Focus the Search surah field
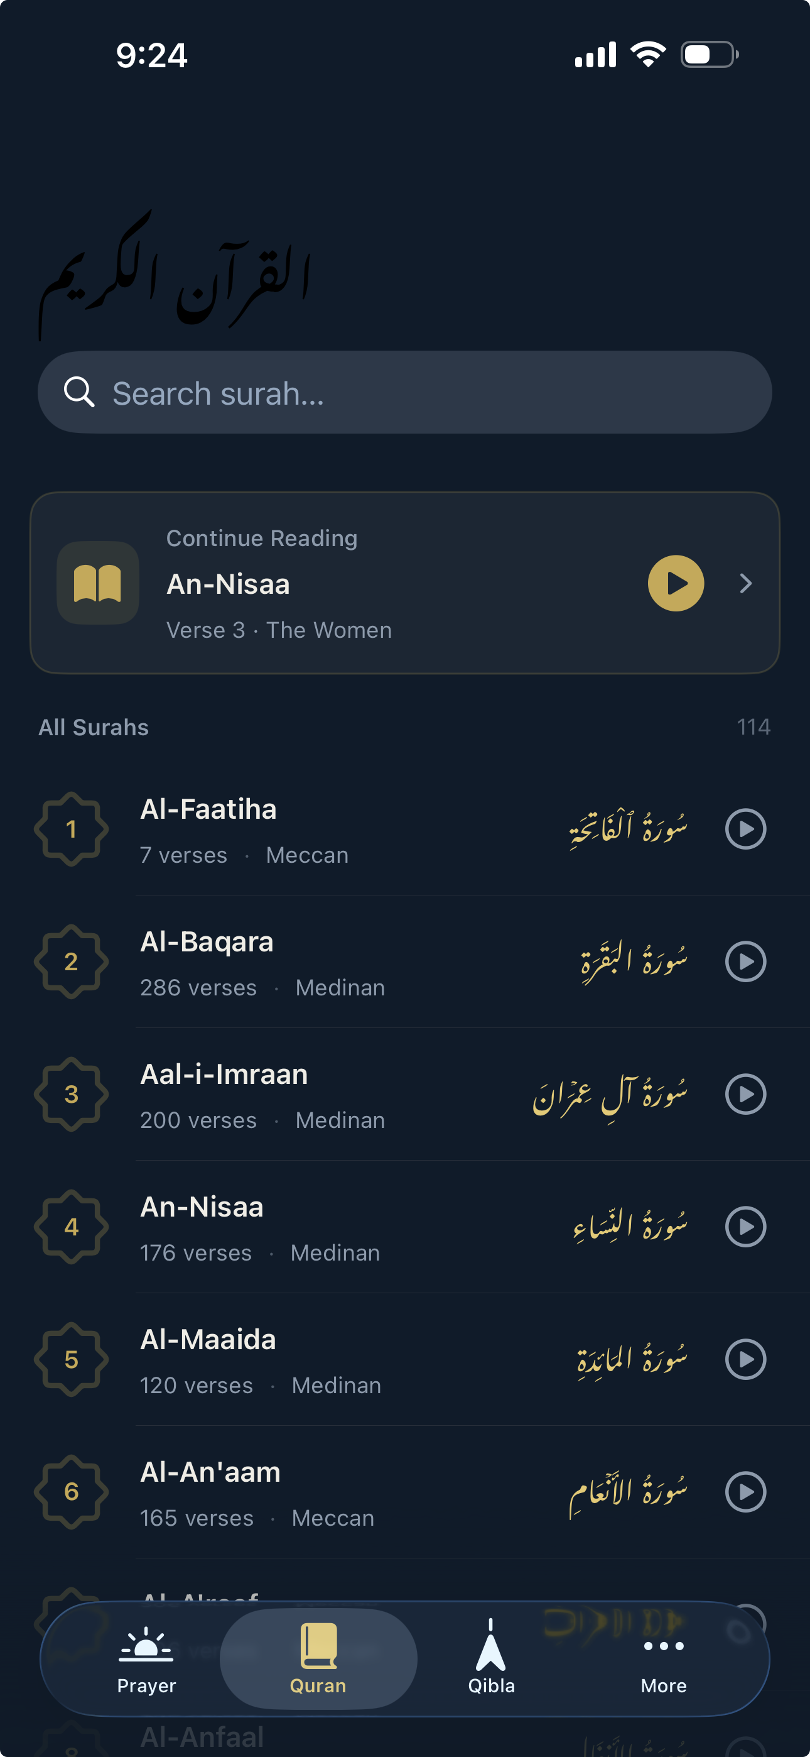 [423, 393]
